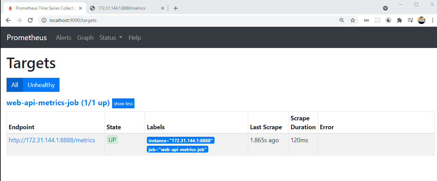This screenshot has width=437, height=181.
Task: Open the Graph page
Action: tap(85, 38)
